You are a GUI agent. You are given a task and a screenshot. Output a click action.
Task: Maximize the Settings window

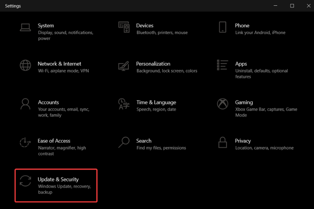(292, 6)
